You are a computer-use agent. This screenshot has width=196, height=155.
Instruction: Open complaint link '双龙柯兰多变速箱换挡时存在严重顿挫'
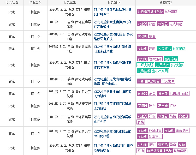[112, 24]
